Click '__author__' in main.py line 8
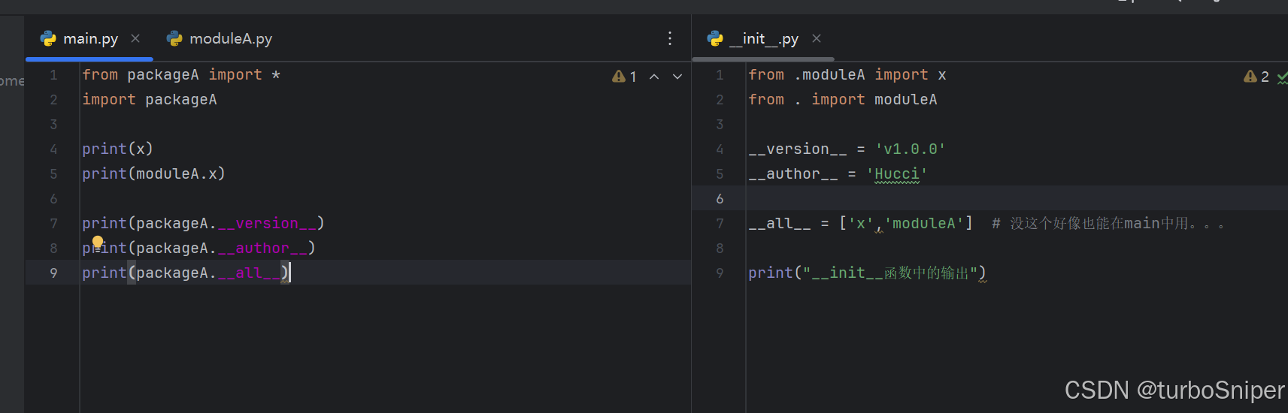The width and height of the screenshot is (1288, 413). click(x=262, y=249)
